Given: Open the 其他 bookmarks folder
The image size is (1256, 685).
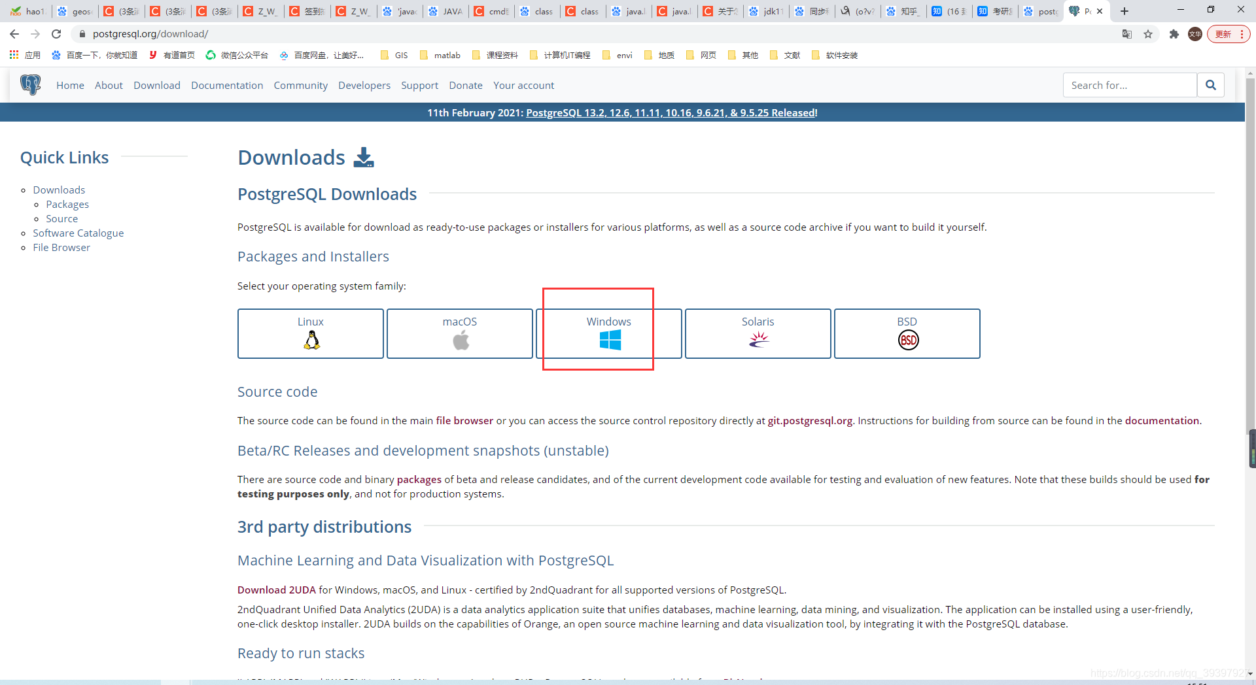Looking at the screenshot, I should [743, 55].
